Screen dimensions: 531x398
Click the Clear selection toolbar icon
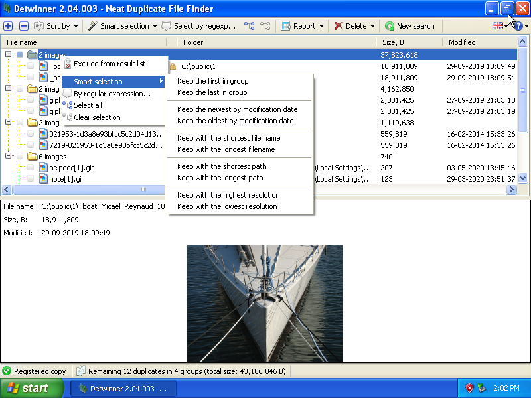pyautogui.click(x=265, y=26)
